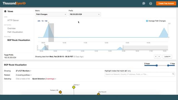Open HTTP Server view
This screenshot has width=178, height=100.
(x=13, y=20)
